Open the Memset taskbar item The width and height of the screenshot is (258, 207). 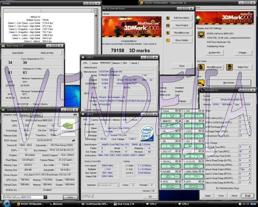[62, 204]
